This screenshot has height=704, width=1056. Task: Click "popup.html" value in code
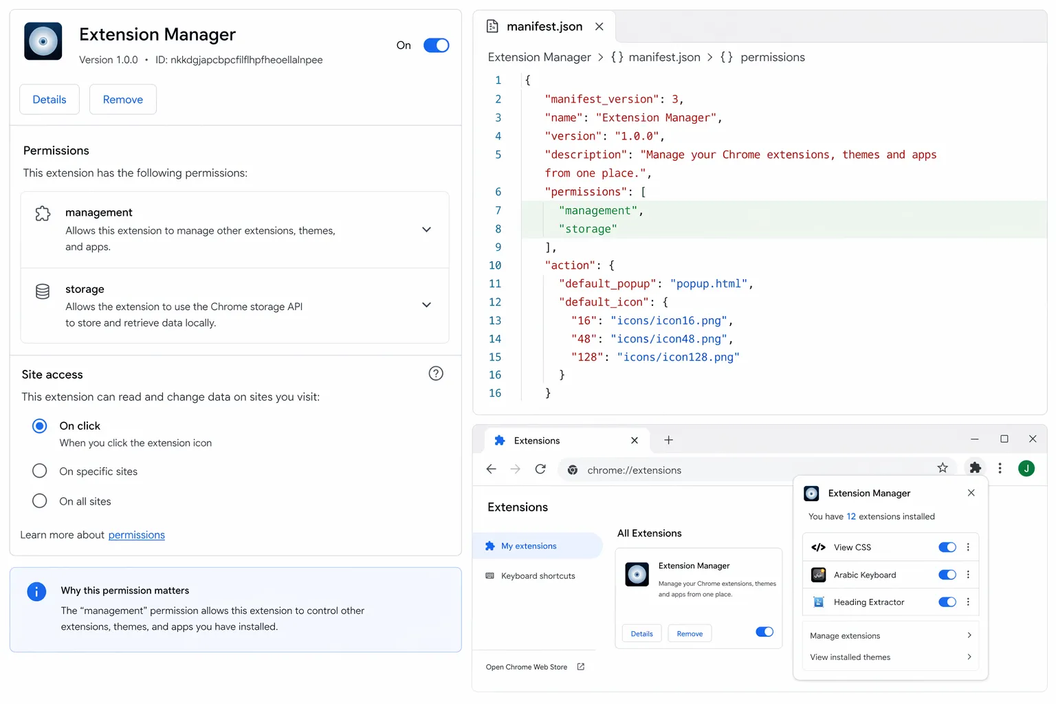709,283
